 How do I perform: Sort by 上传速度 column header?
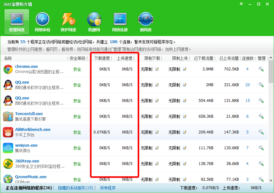(125, 58)
